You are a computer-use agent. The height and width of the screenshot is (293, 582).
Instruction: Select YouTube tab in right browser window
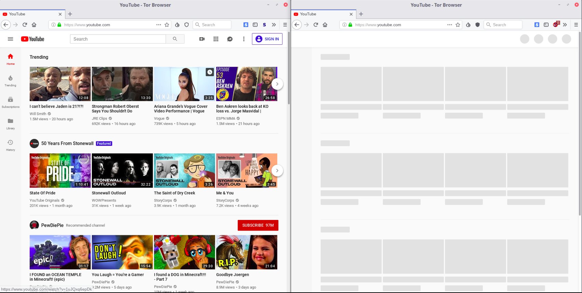pyautogui.click(x=323, y=14)
